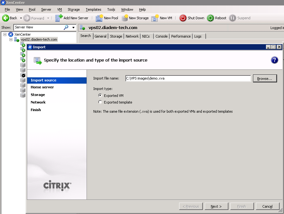284x214 pixels.
Task: Switch to the Performance tab
Action: [181, 36]
